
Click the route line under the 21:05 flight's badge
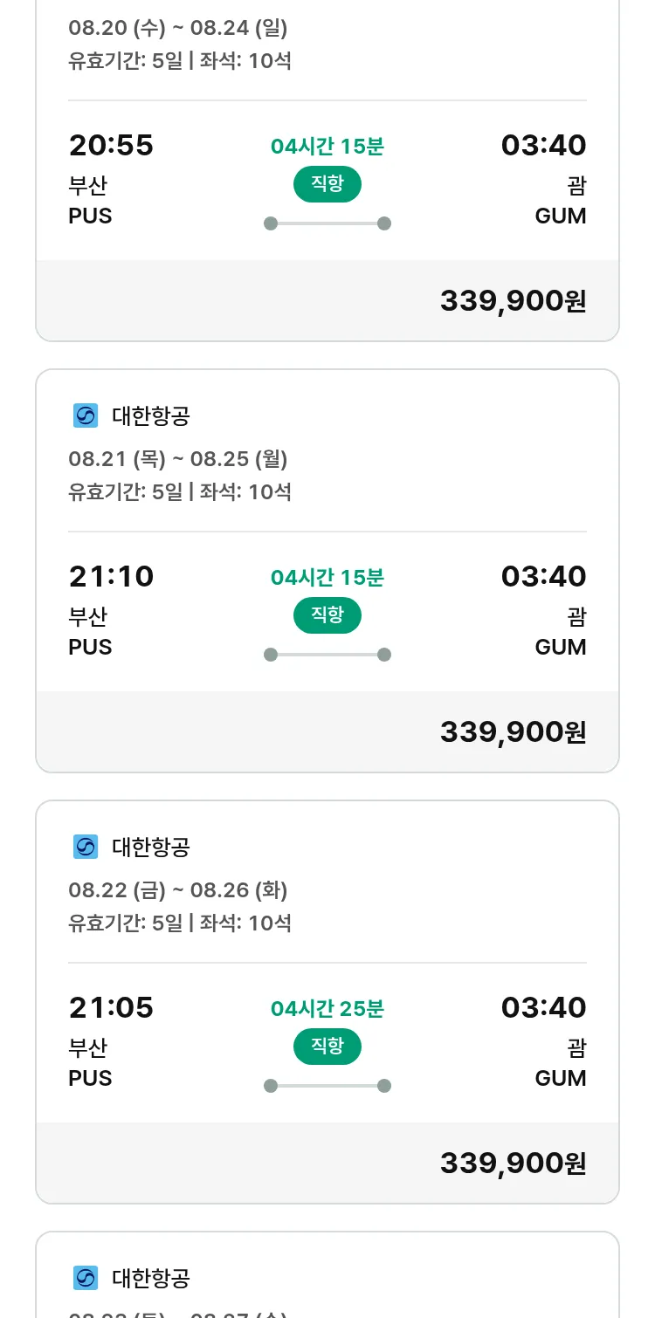coord(327,1086)
